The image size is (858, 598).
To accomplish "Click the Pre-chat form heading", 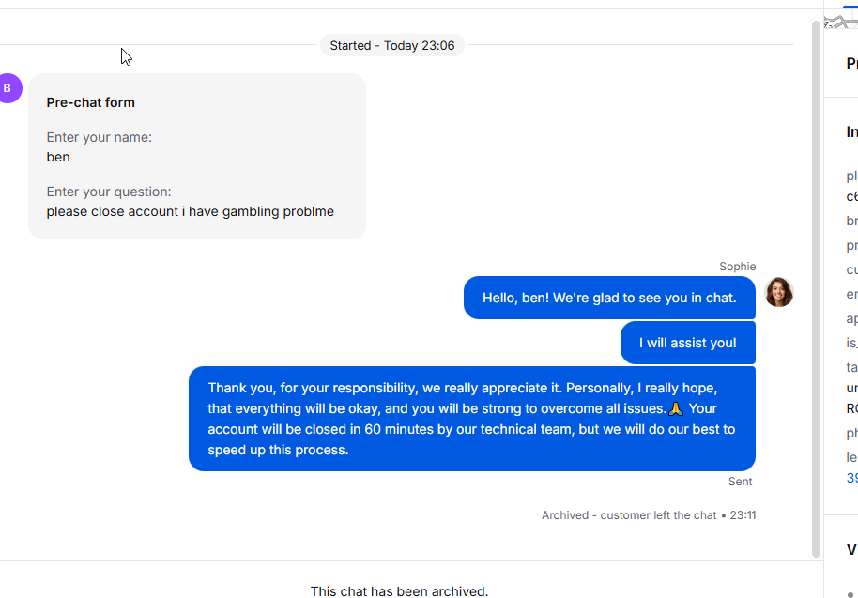I will coord(91,102).
